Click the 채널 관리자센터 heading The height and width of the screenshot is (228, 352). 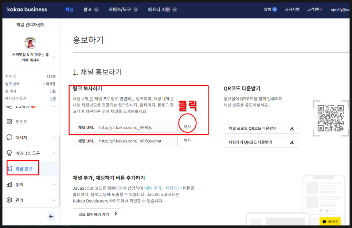[x=30, y=25]
